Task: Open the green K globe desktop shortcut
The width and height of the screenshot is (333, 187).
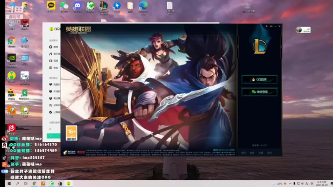Action: pyautogui.click(x=90, y=7)
